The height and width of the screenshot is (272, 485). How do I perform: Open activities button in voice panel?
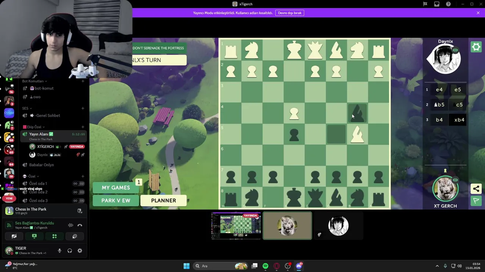(55, 236)
